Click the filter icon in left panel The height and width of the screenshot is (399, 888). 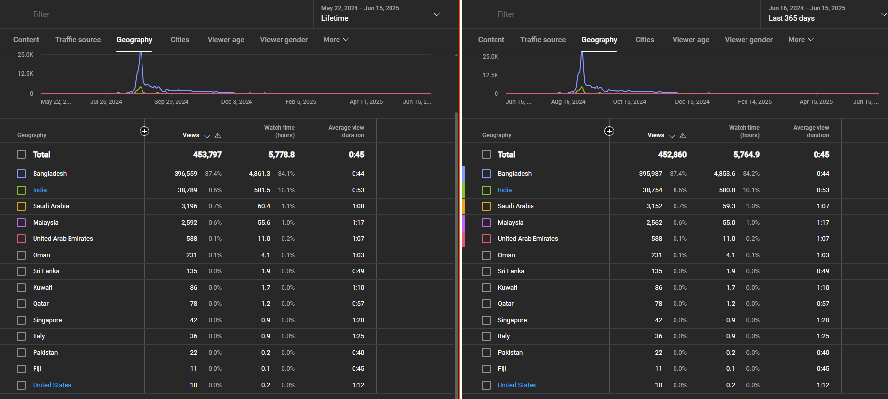[x=19, y=14]
